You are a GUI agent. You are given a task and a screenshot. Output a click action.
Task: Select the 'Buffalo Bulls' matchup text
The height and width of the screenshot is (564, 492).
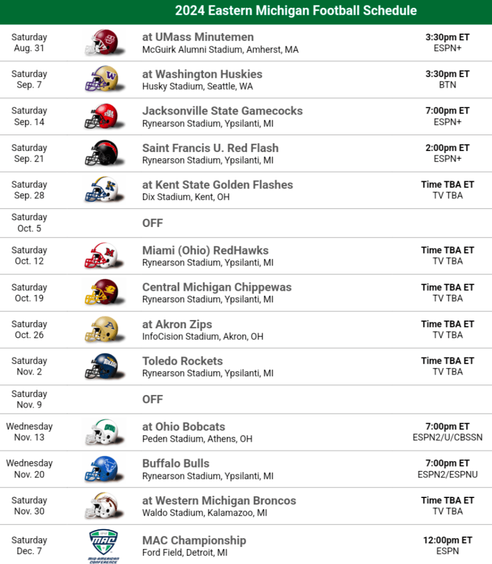(176, 463)
